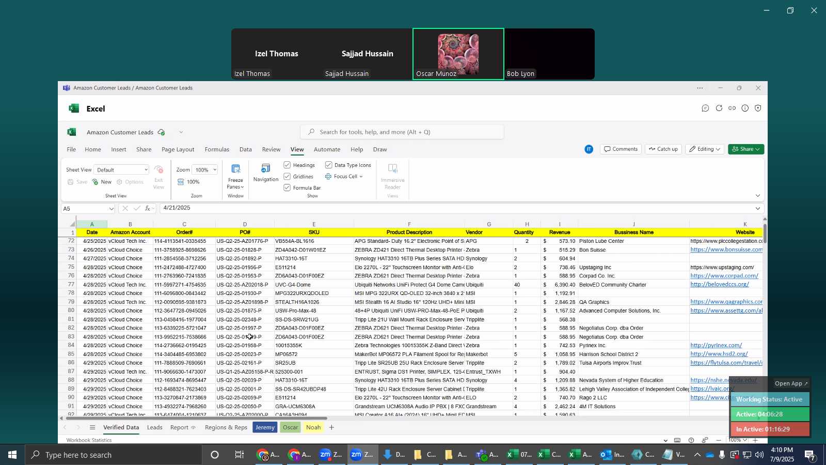Click the cloud saved status icon
This screenshot has width=826, height=465.
[162, 132]
